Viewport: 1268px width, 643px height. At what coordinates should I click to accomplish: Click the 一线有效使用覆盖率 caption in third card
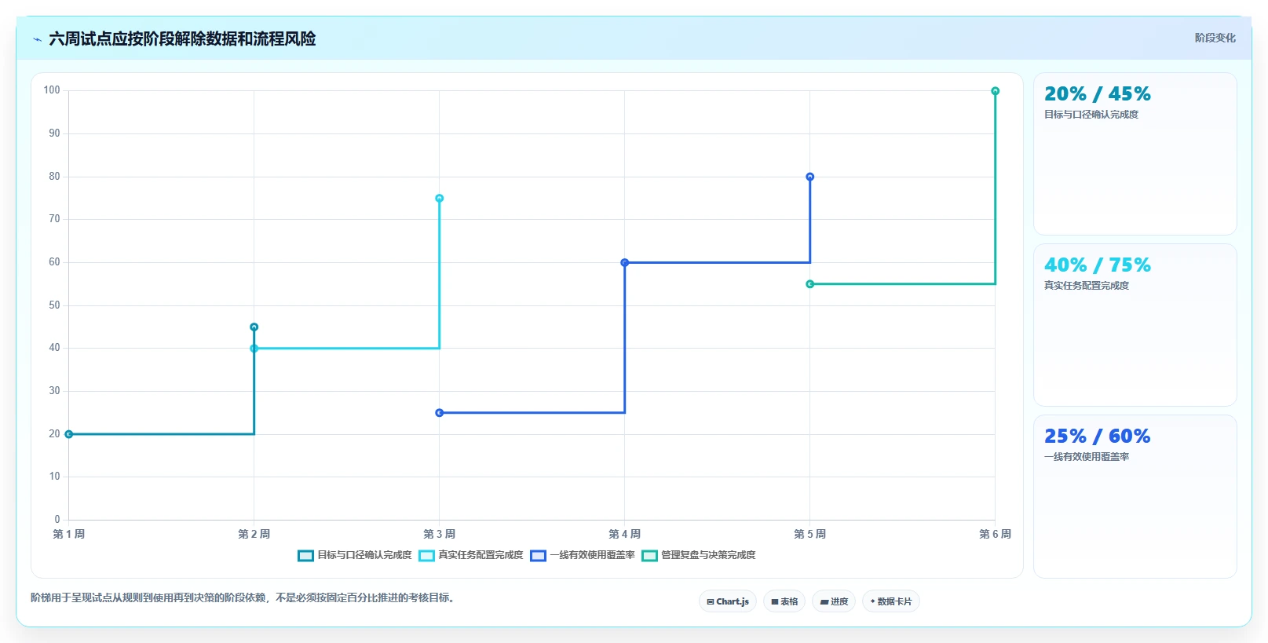tap(1086, 457)
